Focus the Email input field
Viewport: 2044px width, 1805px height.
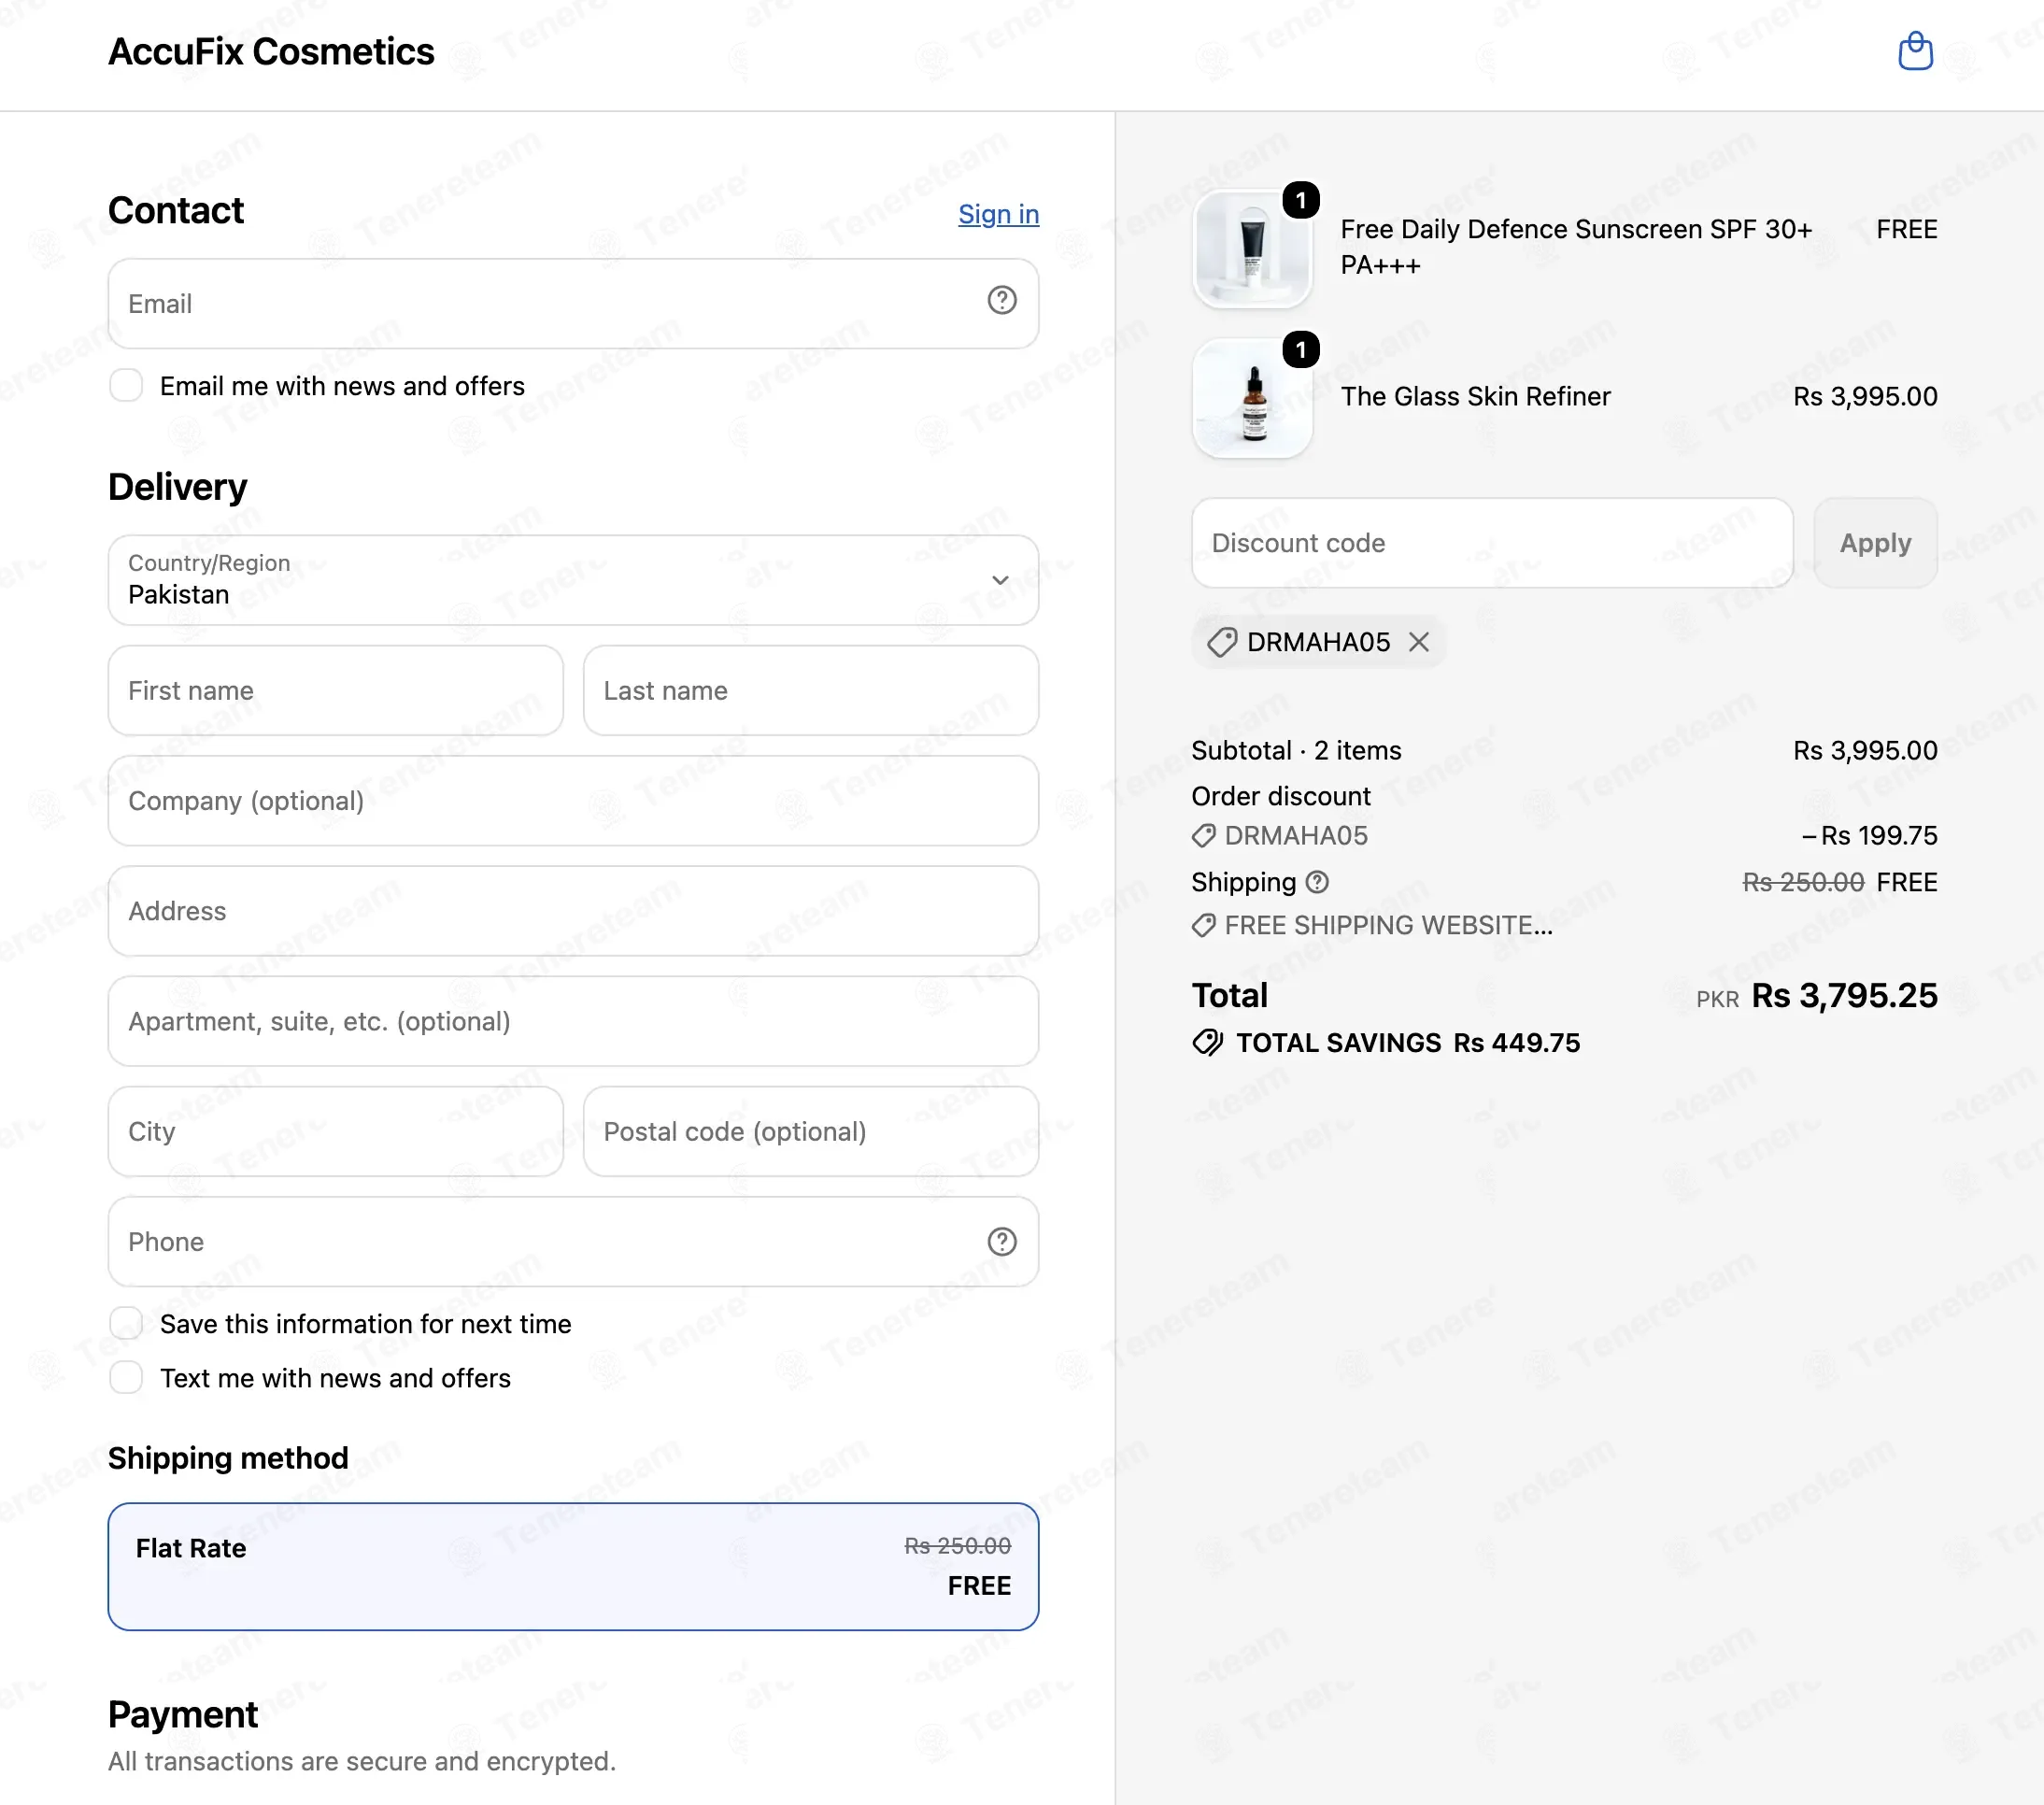pos(573,304)
